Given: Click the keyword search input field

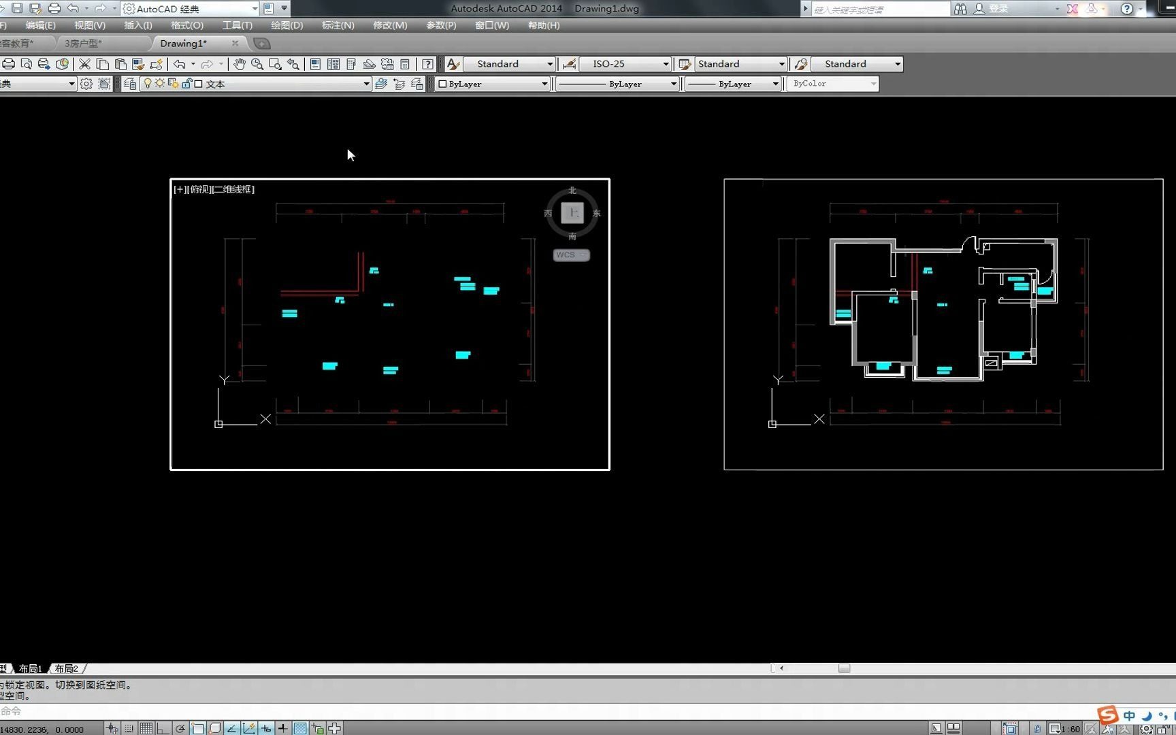Looking at the screenshot, I should (881, 9).
